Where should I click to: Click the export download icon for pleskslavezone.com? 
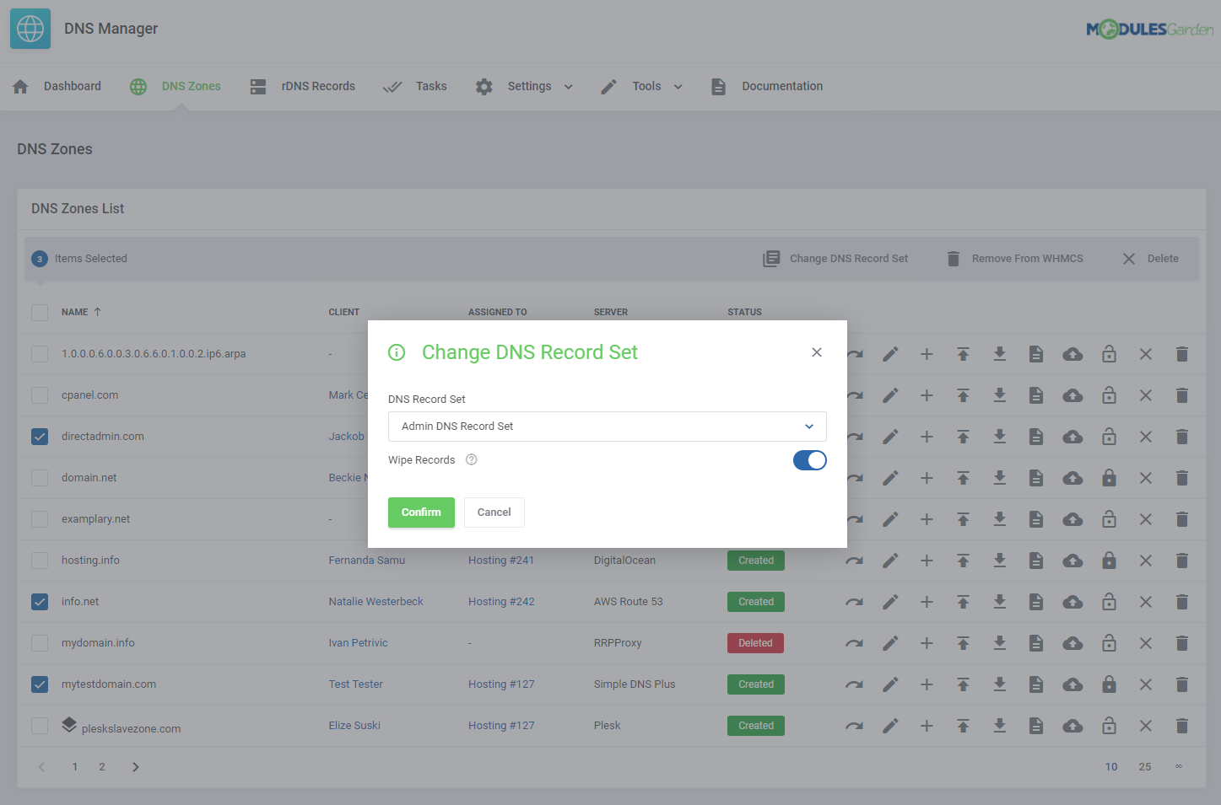(x=1000, y=725)
